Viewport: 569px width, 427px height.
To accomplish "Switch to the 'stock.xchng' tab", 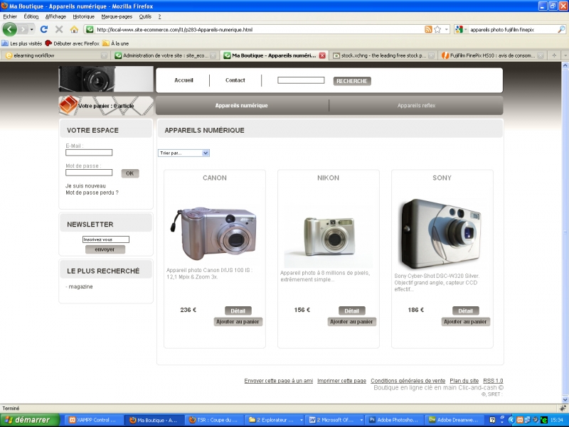I will 383,55.
